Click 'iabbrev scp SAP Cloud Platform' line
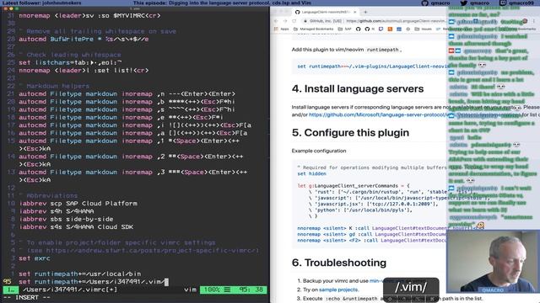Viewport: 540px width, 303px height. tap(78, 204)
